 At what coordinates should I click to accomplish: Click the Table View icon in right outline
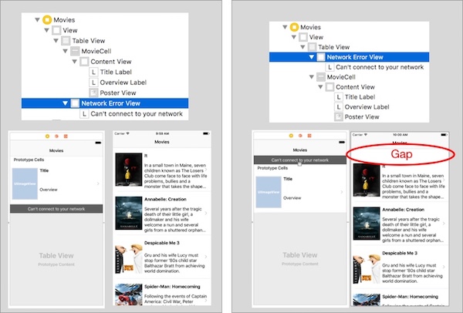[x=312, y=47]
